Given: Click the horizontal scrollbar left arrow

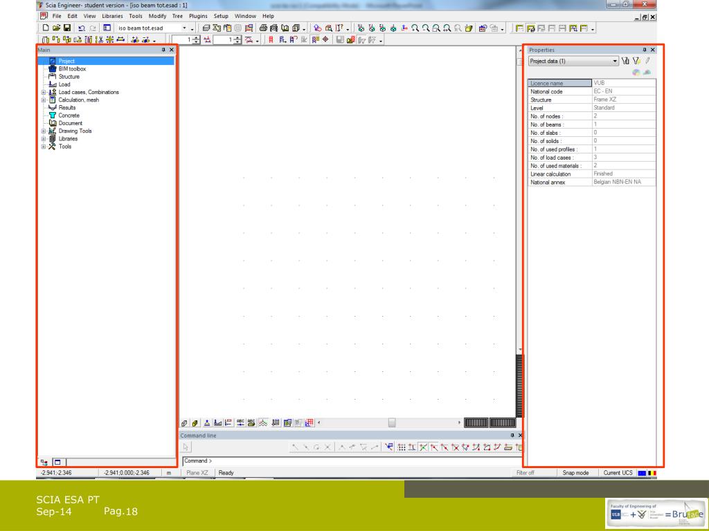Looking at the screenshot, I should click(318, 422).
